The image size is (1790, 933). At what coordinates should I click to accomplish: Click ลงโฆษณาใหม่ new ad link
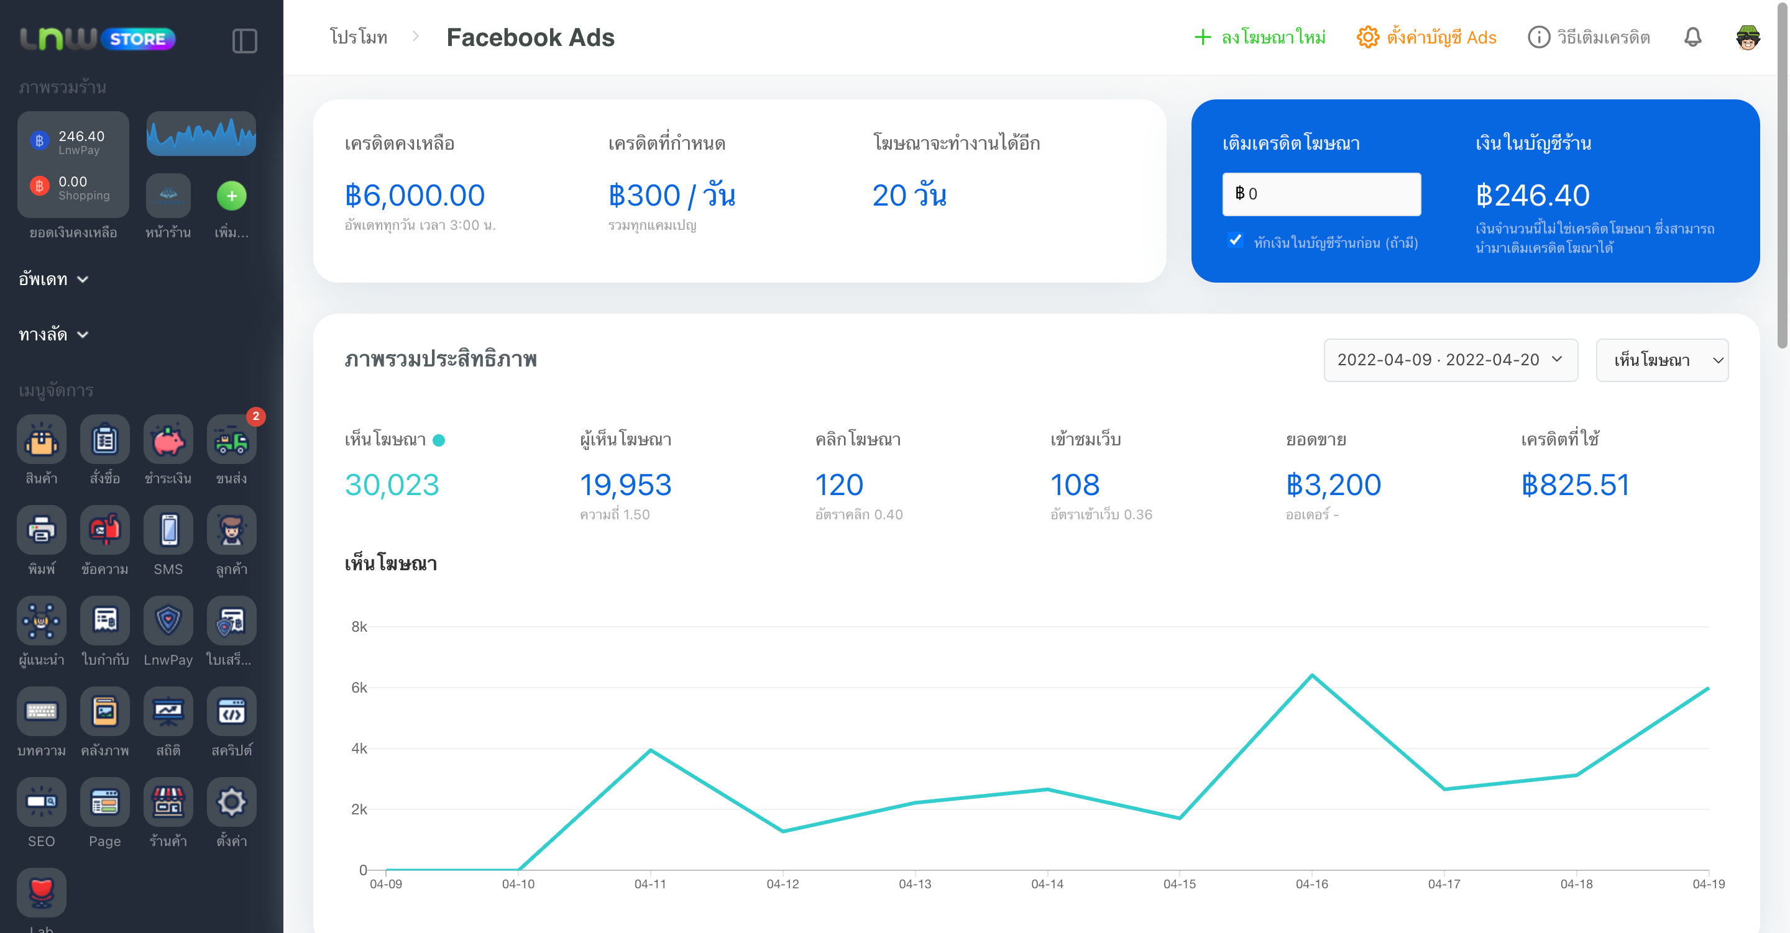pyautogui.click(x=1259, y=37)
